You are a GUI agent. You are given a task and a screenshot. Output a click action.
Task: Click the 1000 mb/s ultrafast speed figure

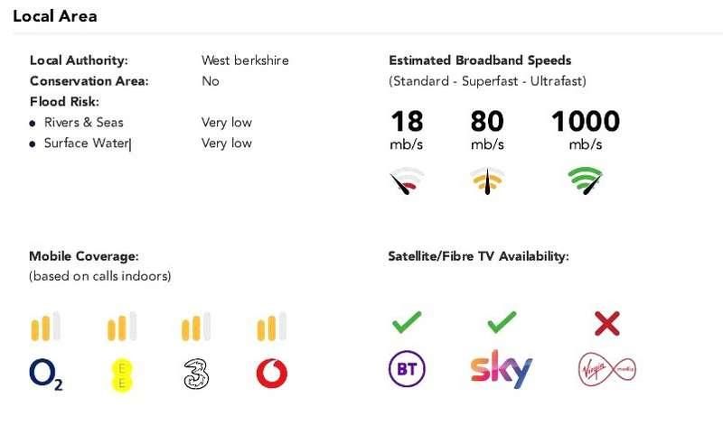coord(586,122)
